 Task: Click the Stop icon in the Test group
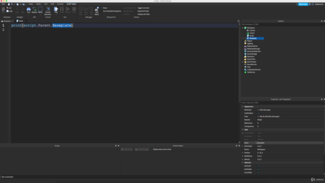[x=74, y=9]
